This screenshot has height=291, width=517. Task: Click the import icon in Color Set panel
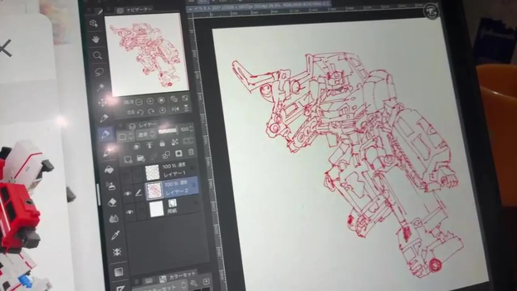(x=206, y=281)
